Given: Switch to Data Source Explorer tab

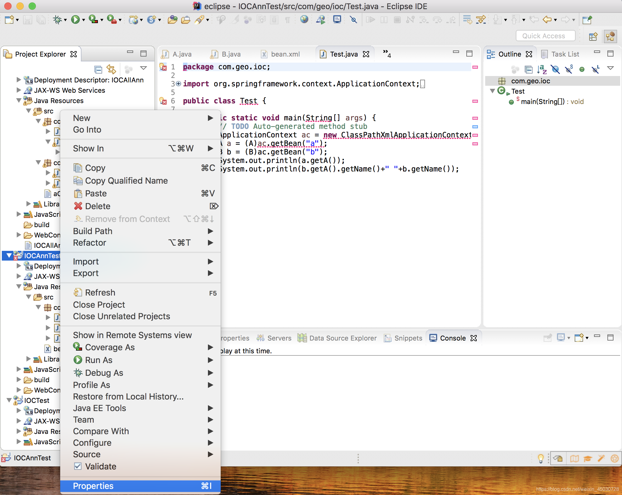Looking at the screenshot, I should (x=337, y=338).
